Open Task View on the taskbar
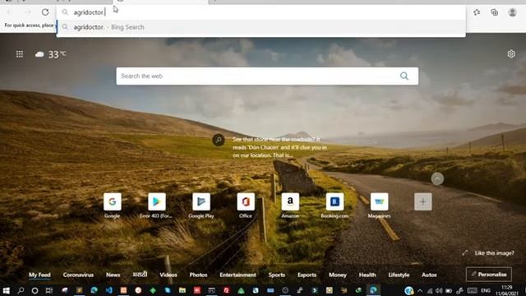 point(49,290)
